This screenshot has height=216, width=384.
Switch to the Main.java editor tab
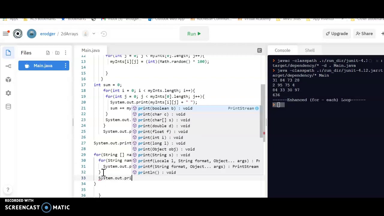tap(91, 50)
